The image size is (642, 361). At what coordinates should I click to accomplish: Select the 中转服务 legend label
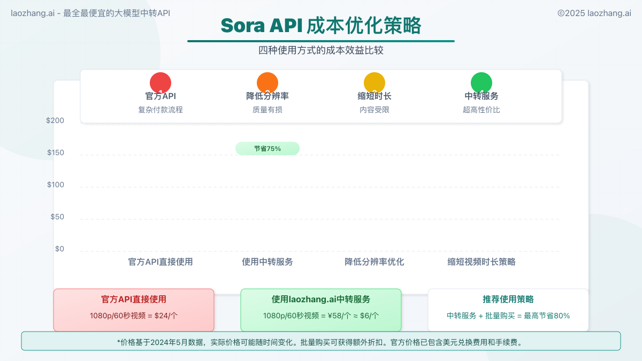tap(481, 96)
